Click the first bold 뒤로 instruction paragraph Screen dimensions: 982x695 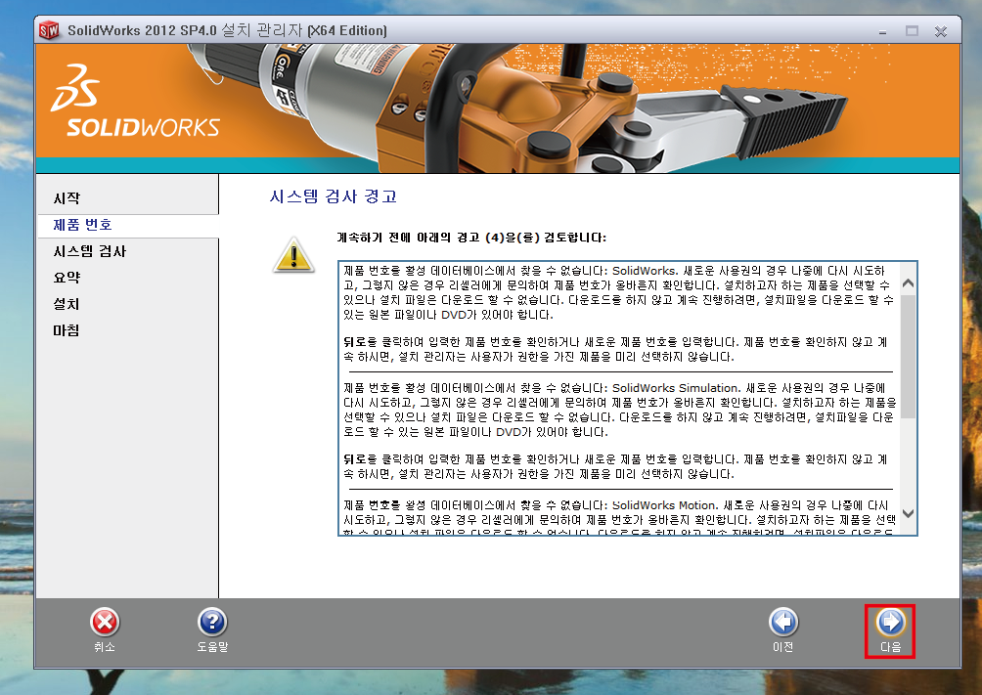click(615, 349)
